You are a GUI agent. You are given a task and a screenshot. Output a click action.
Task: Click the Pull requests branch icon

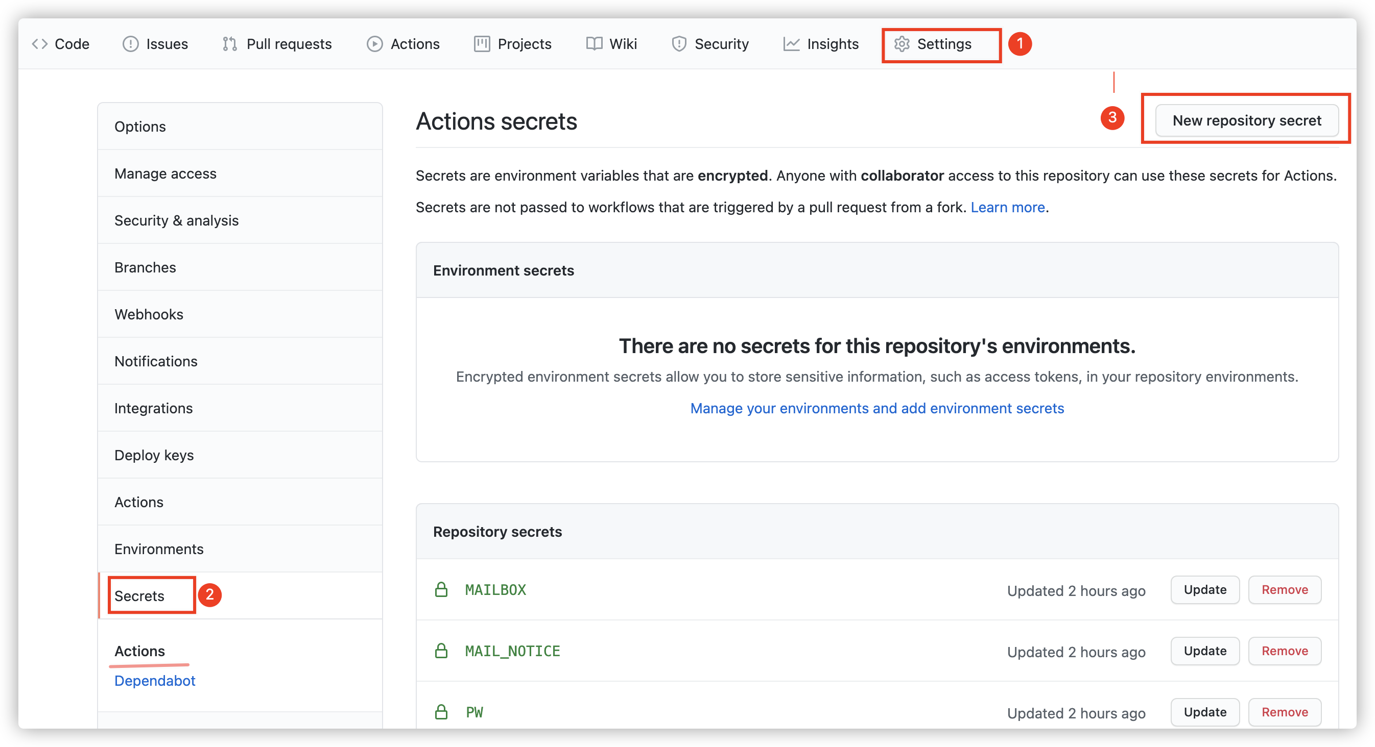[229, 44]
